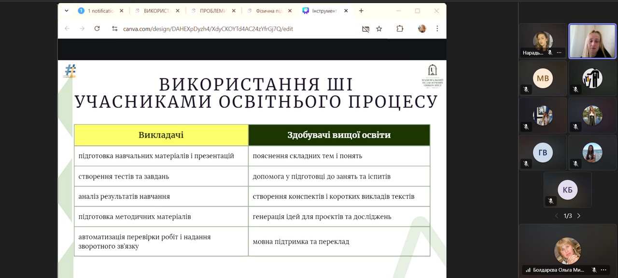
Task: Open the Chrome three-dot menu
Action: 437,29
